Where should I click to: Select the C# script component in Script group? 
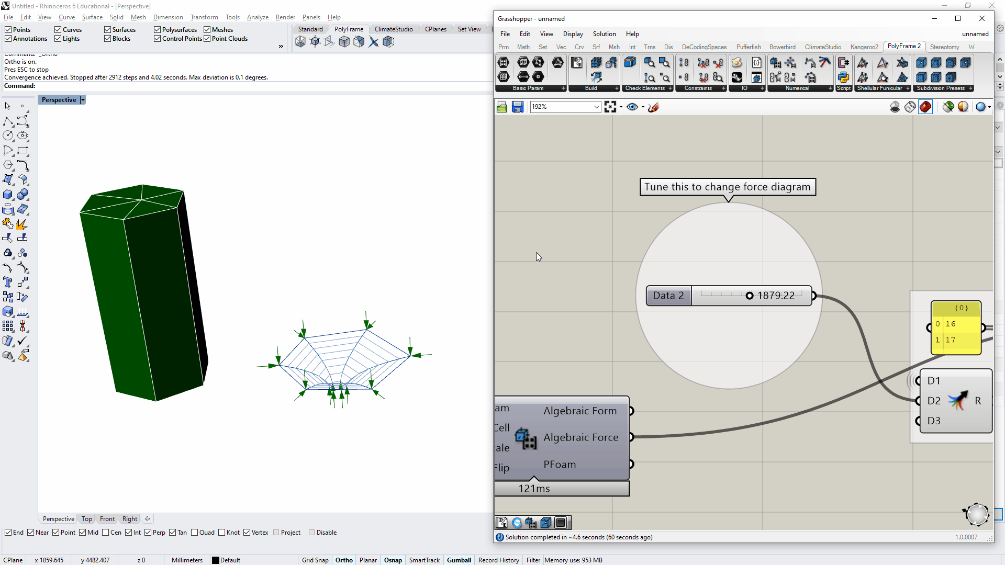[x=844, y=62]
